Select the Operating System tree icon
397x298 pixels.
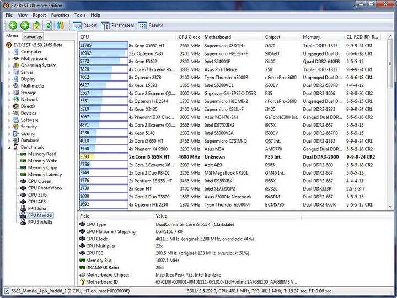(16, 65)
